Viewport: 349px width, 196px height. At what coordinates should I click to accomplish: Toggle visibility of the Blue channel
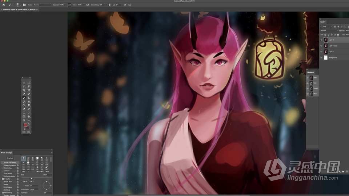tap(308, 94)
